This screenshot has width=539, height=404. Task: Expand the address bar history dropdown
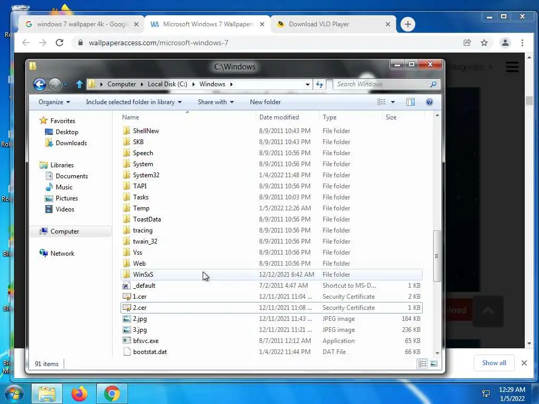(x=307, y=84)
